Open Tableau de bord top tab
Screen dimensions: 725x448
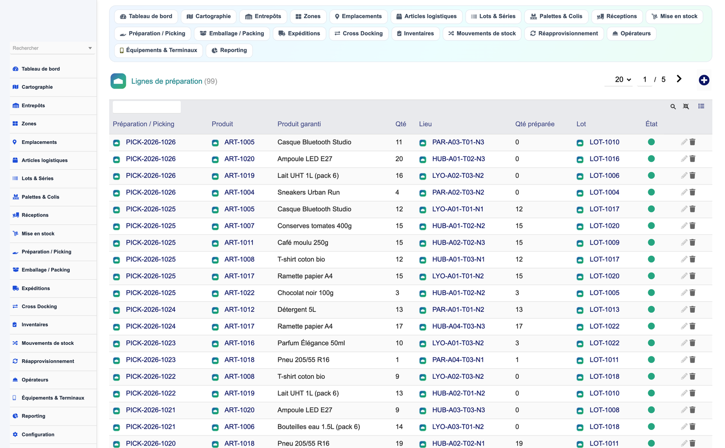[146, 17]
